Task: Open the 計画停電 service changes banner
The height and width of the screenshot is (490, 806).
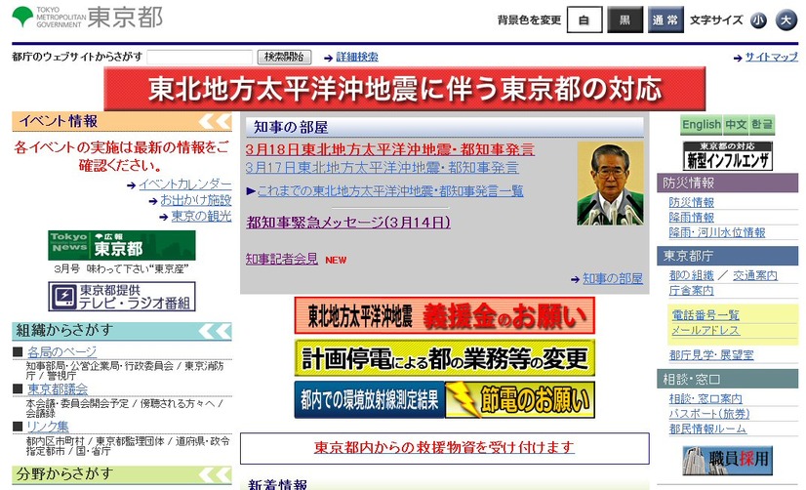Action: click(445, 358)
